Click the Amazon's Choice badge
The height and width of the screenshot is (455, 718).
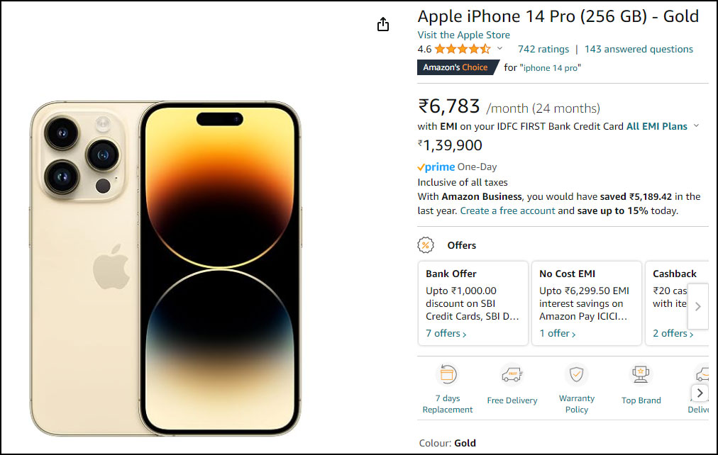[x=455, y=67]
